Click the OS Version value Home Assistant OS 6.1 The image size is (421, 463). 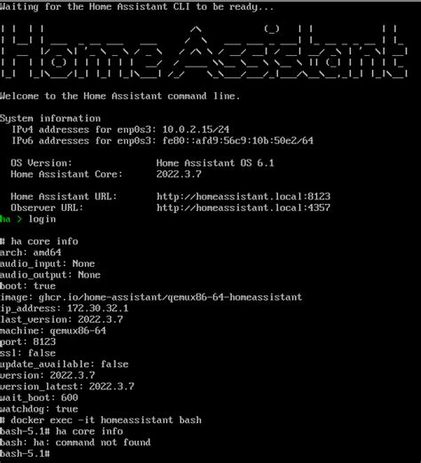click(215, 163)
